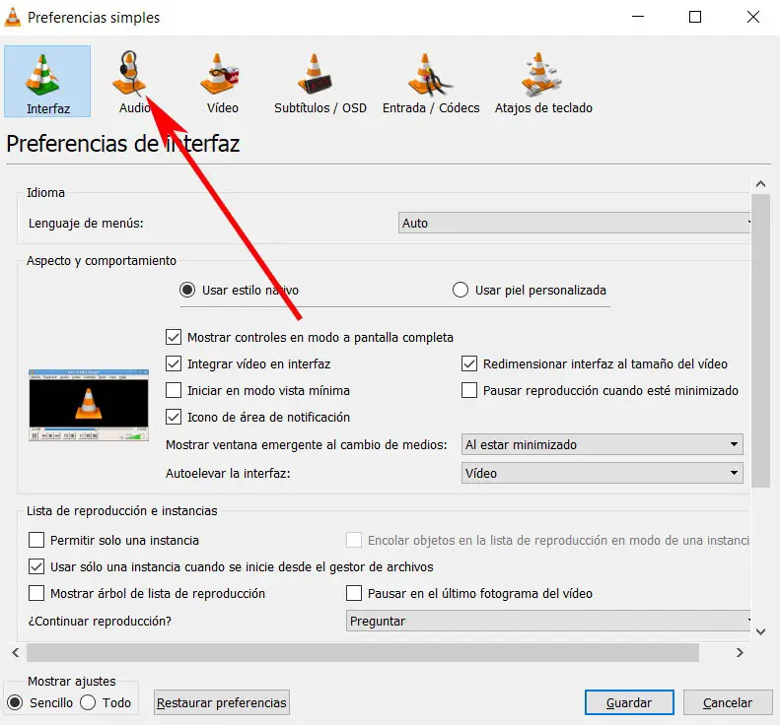
Task: Open ¿Continuar reproducción? Preguntar dropdown
Action: [x=547, y=621]
